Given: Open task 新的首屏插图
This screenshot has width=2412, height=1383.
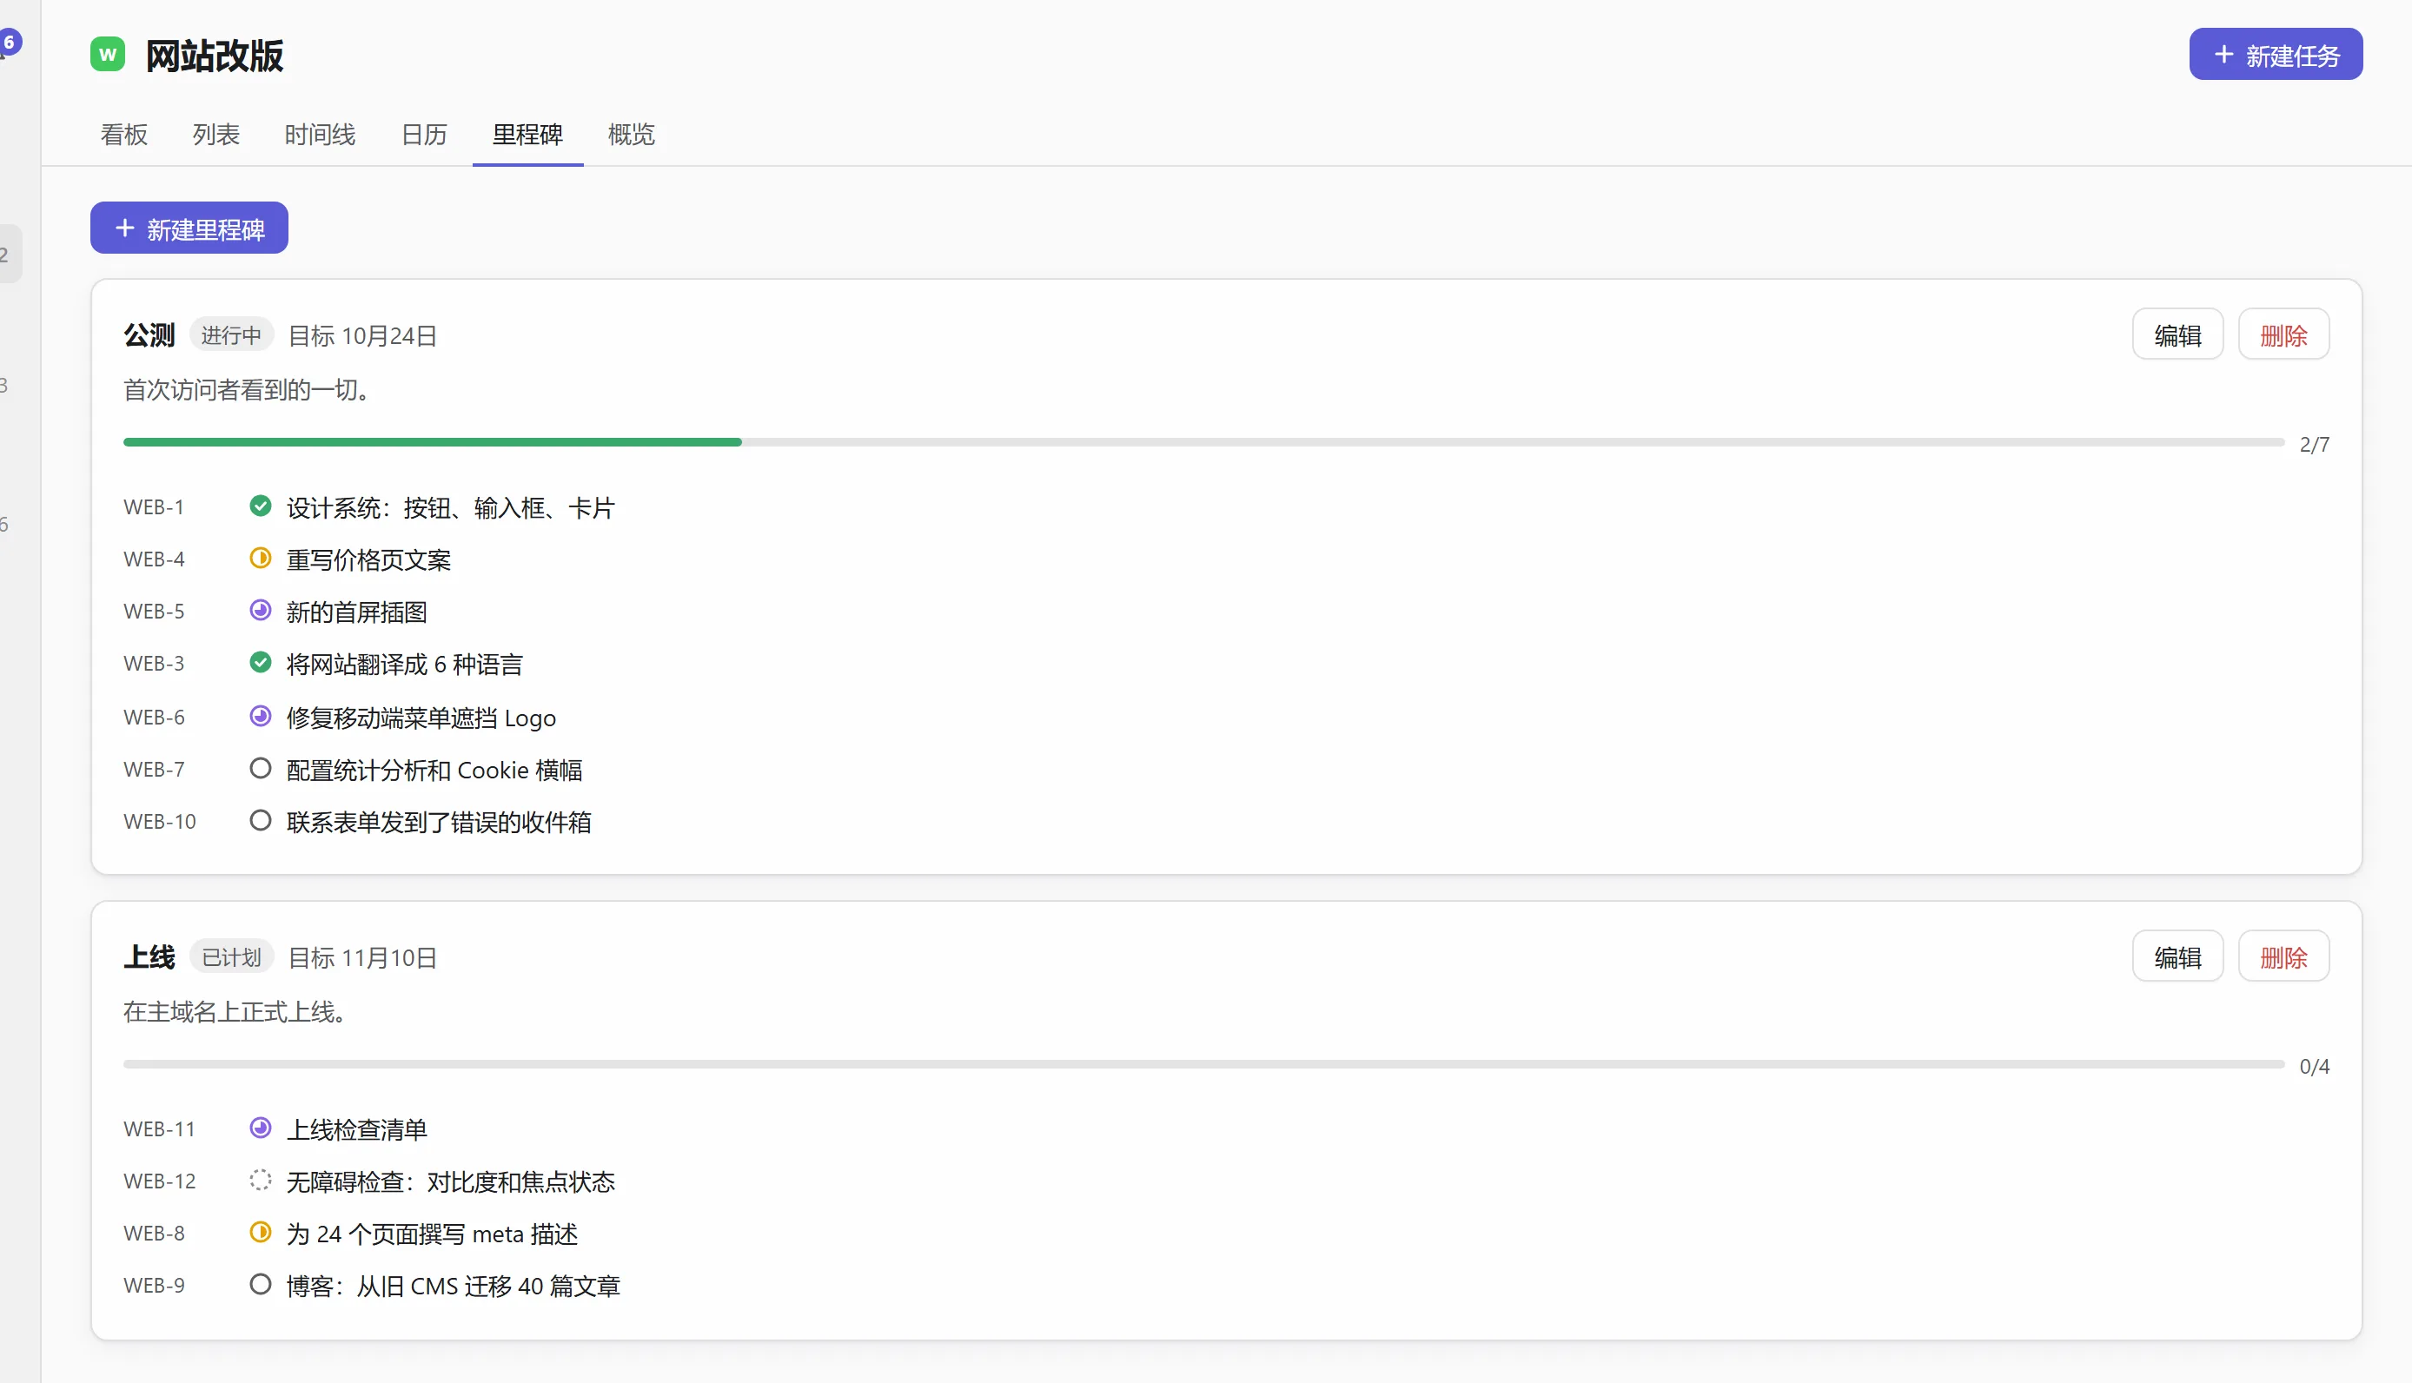Looking at the screenshot, I should click(x=356, y=612).
